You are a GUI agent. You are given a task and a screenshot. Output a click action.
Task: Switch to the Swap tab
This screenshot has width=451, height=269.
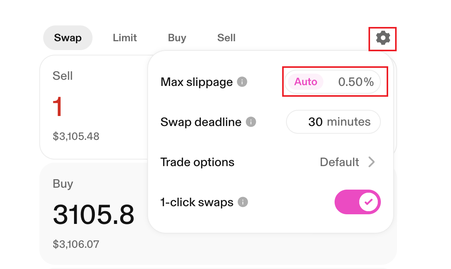coord(68,38)
